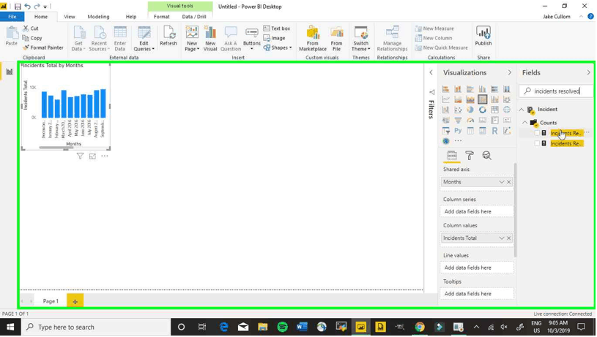This screenshot has width=597, height=337.
Task: Click From Marketplace custom visuals
Action: (313, 38)
